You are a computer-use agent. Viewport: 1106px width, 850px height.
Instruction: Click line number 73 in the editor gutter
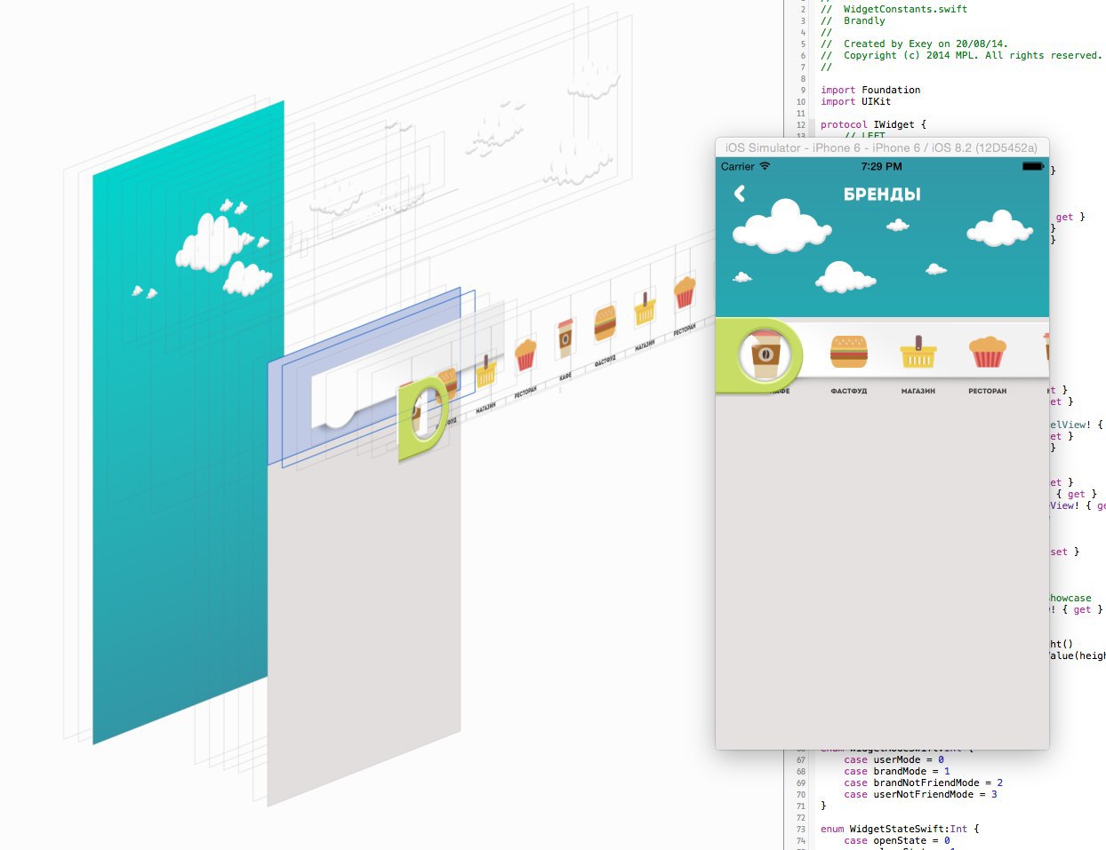click(801, 830)
